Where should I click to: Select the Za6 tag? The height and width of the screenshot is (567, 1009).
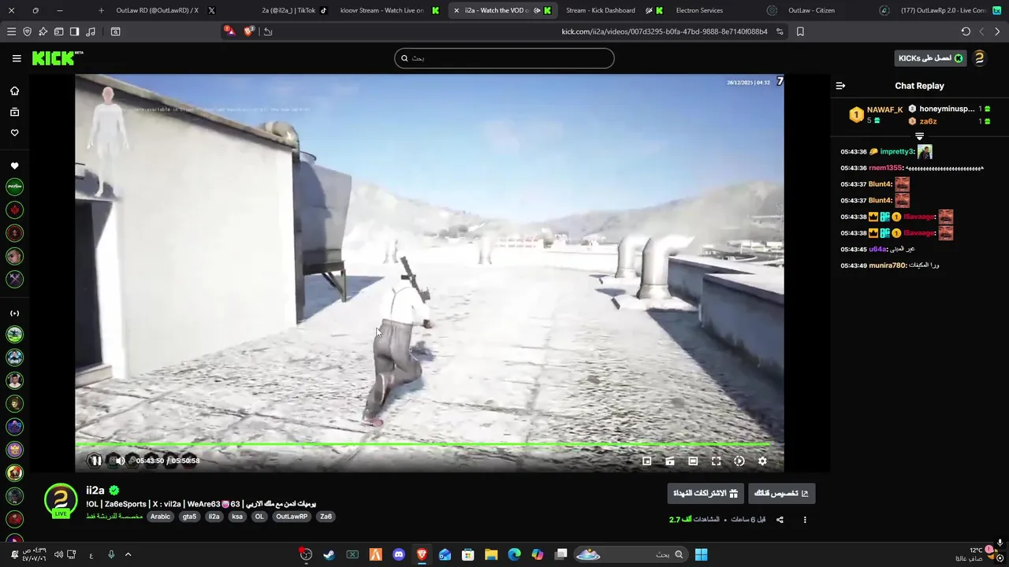(326, 517)
